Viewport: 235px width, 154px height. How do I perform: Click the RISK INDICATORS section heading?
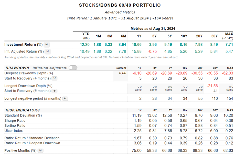23,110
